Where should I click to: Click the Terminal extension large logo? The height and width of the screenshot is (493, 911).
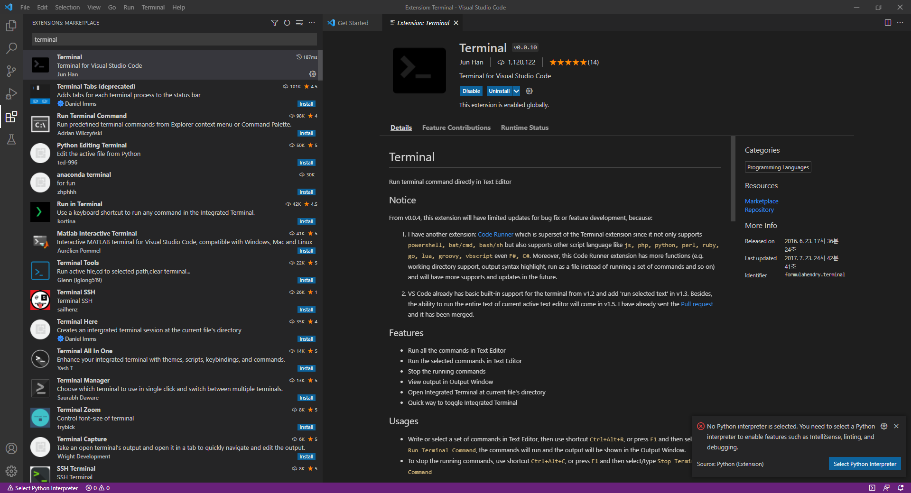point(419,70)
